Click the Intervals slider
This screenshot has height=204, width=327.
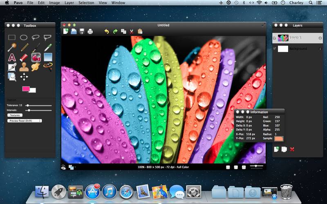[38, 110]
